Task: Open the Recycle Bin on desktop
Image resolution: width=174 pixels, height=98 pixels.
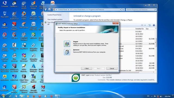Action: pos(5,14)
